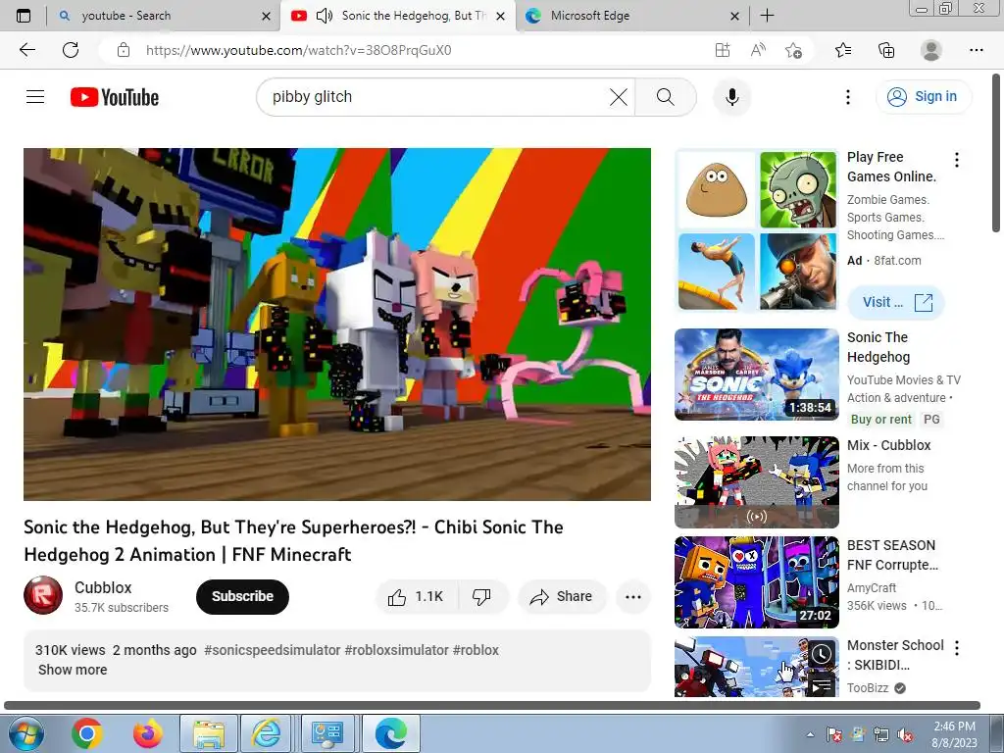The width and height of the screenshot is (1004, 753).
Task: Expand the description with Show more
Action: tap(73, 670)
